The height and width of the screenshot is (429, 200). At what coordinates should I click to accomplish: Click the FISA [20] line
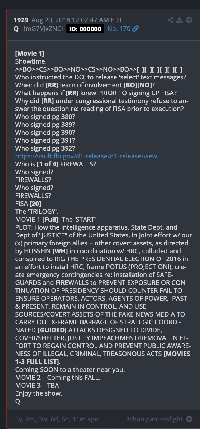[x=28, y=204]
